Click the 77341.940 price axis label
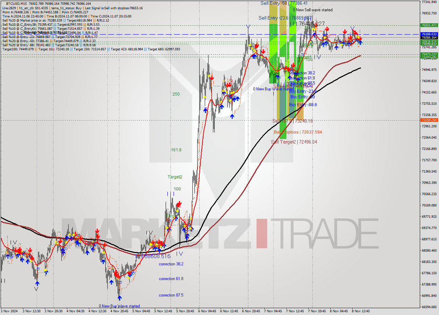Viewport: 439px width, 315px height. (429, 2)
